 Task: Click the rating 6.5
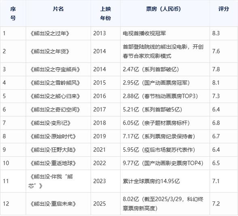(x=216, y=163)
